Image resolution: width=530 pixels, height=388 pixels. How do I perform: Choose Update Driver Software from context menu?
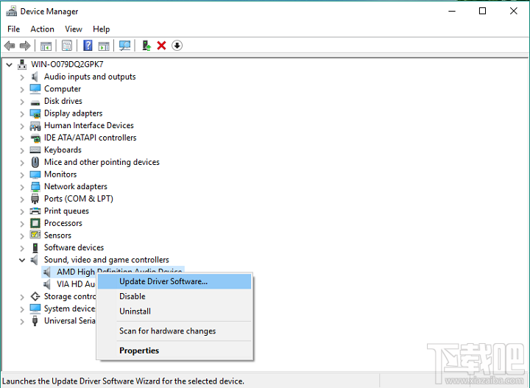(x=174, y=281)
